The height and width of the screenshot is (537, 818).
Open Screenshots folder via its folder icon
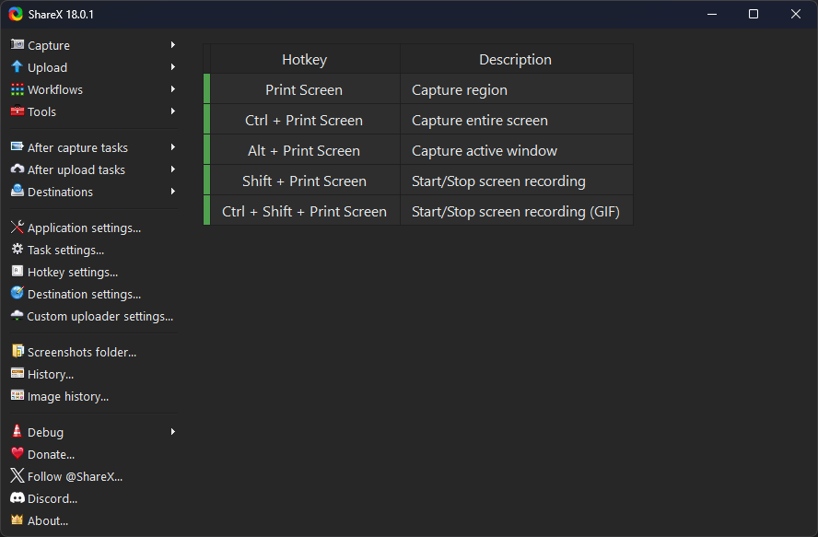pos(16,352)
